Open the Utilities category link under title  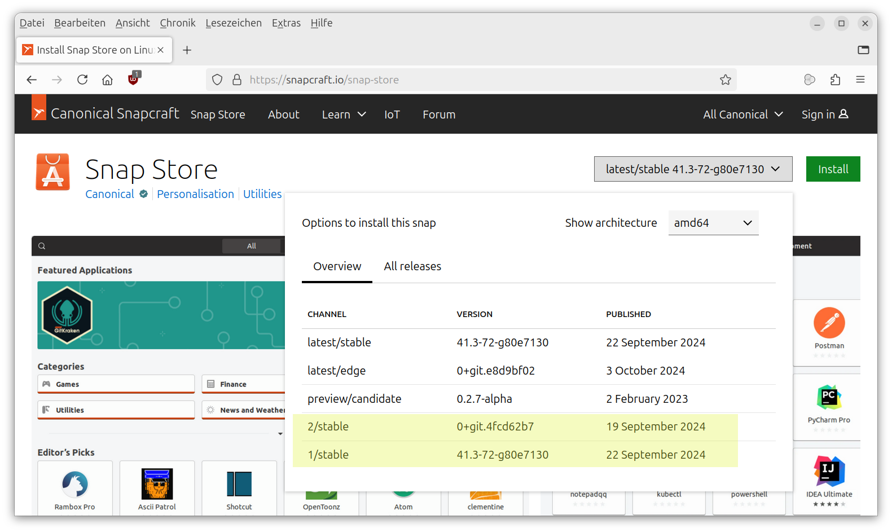pos(262,194)
